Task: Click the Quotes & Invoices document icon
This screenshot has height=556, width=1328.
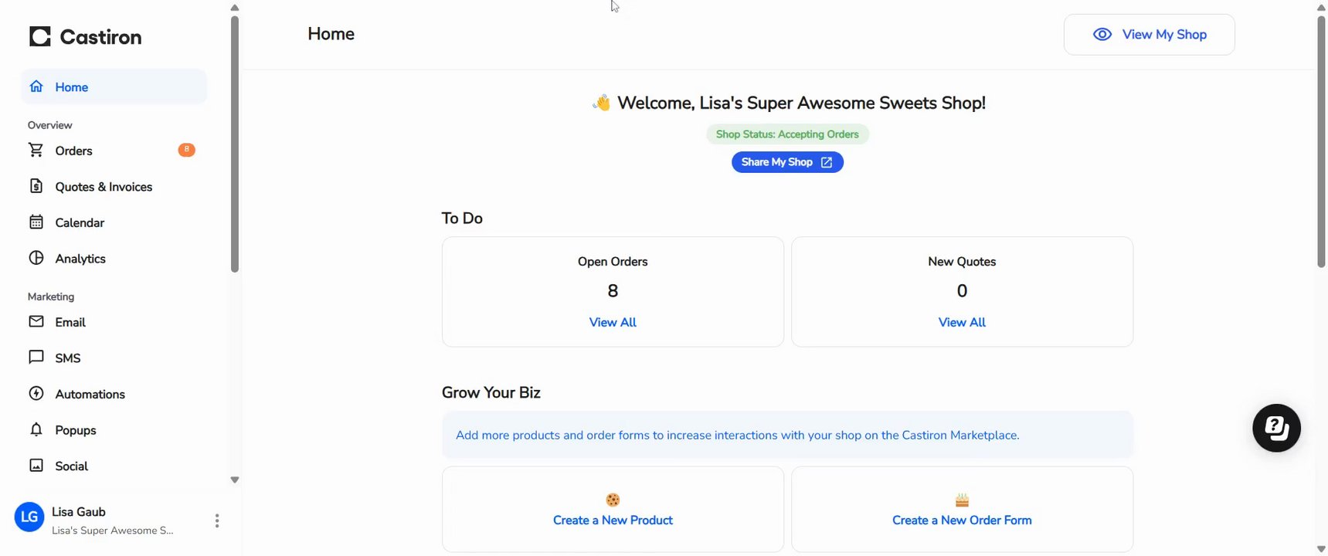Action: [36, 186]
